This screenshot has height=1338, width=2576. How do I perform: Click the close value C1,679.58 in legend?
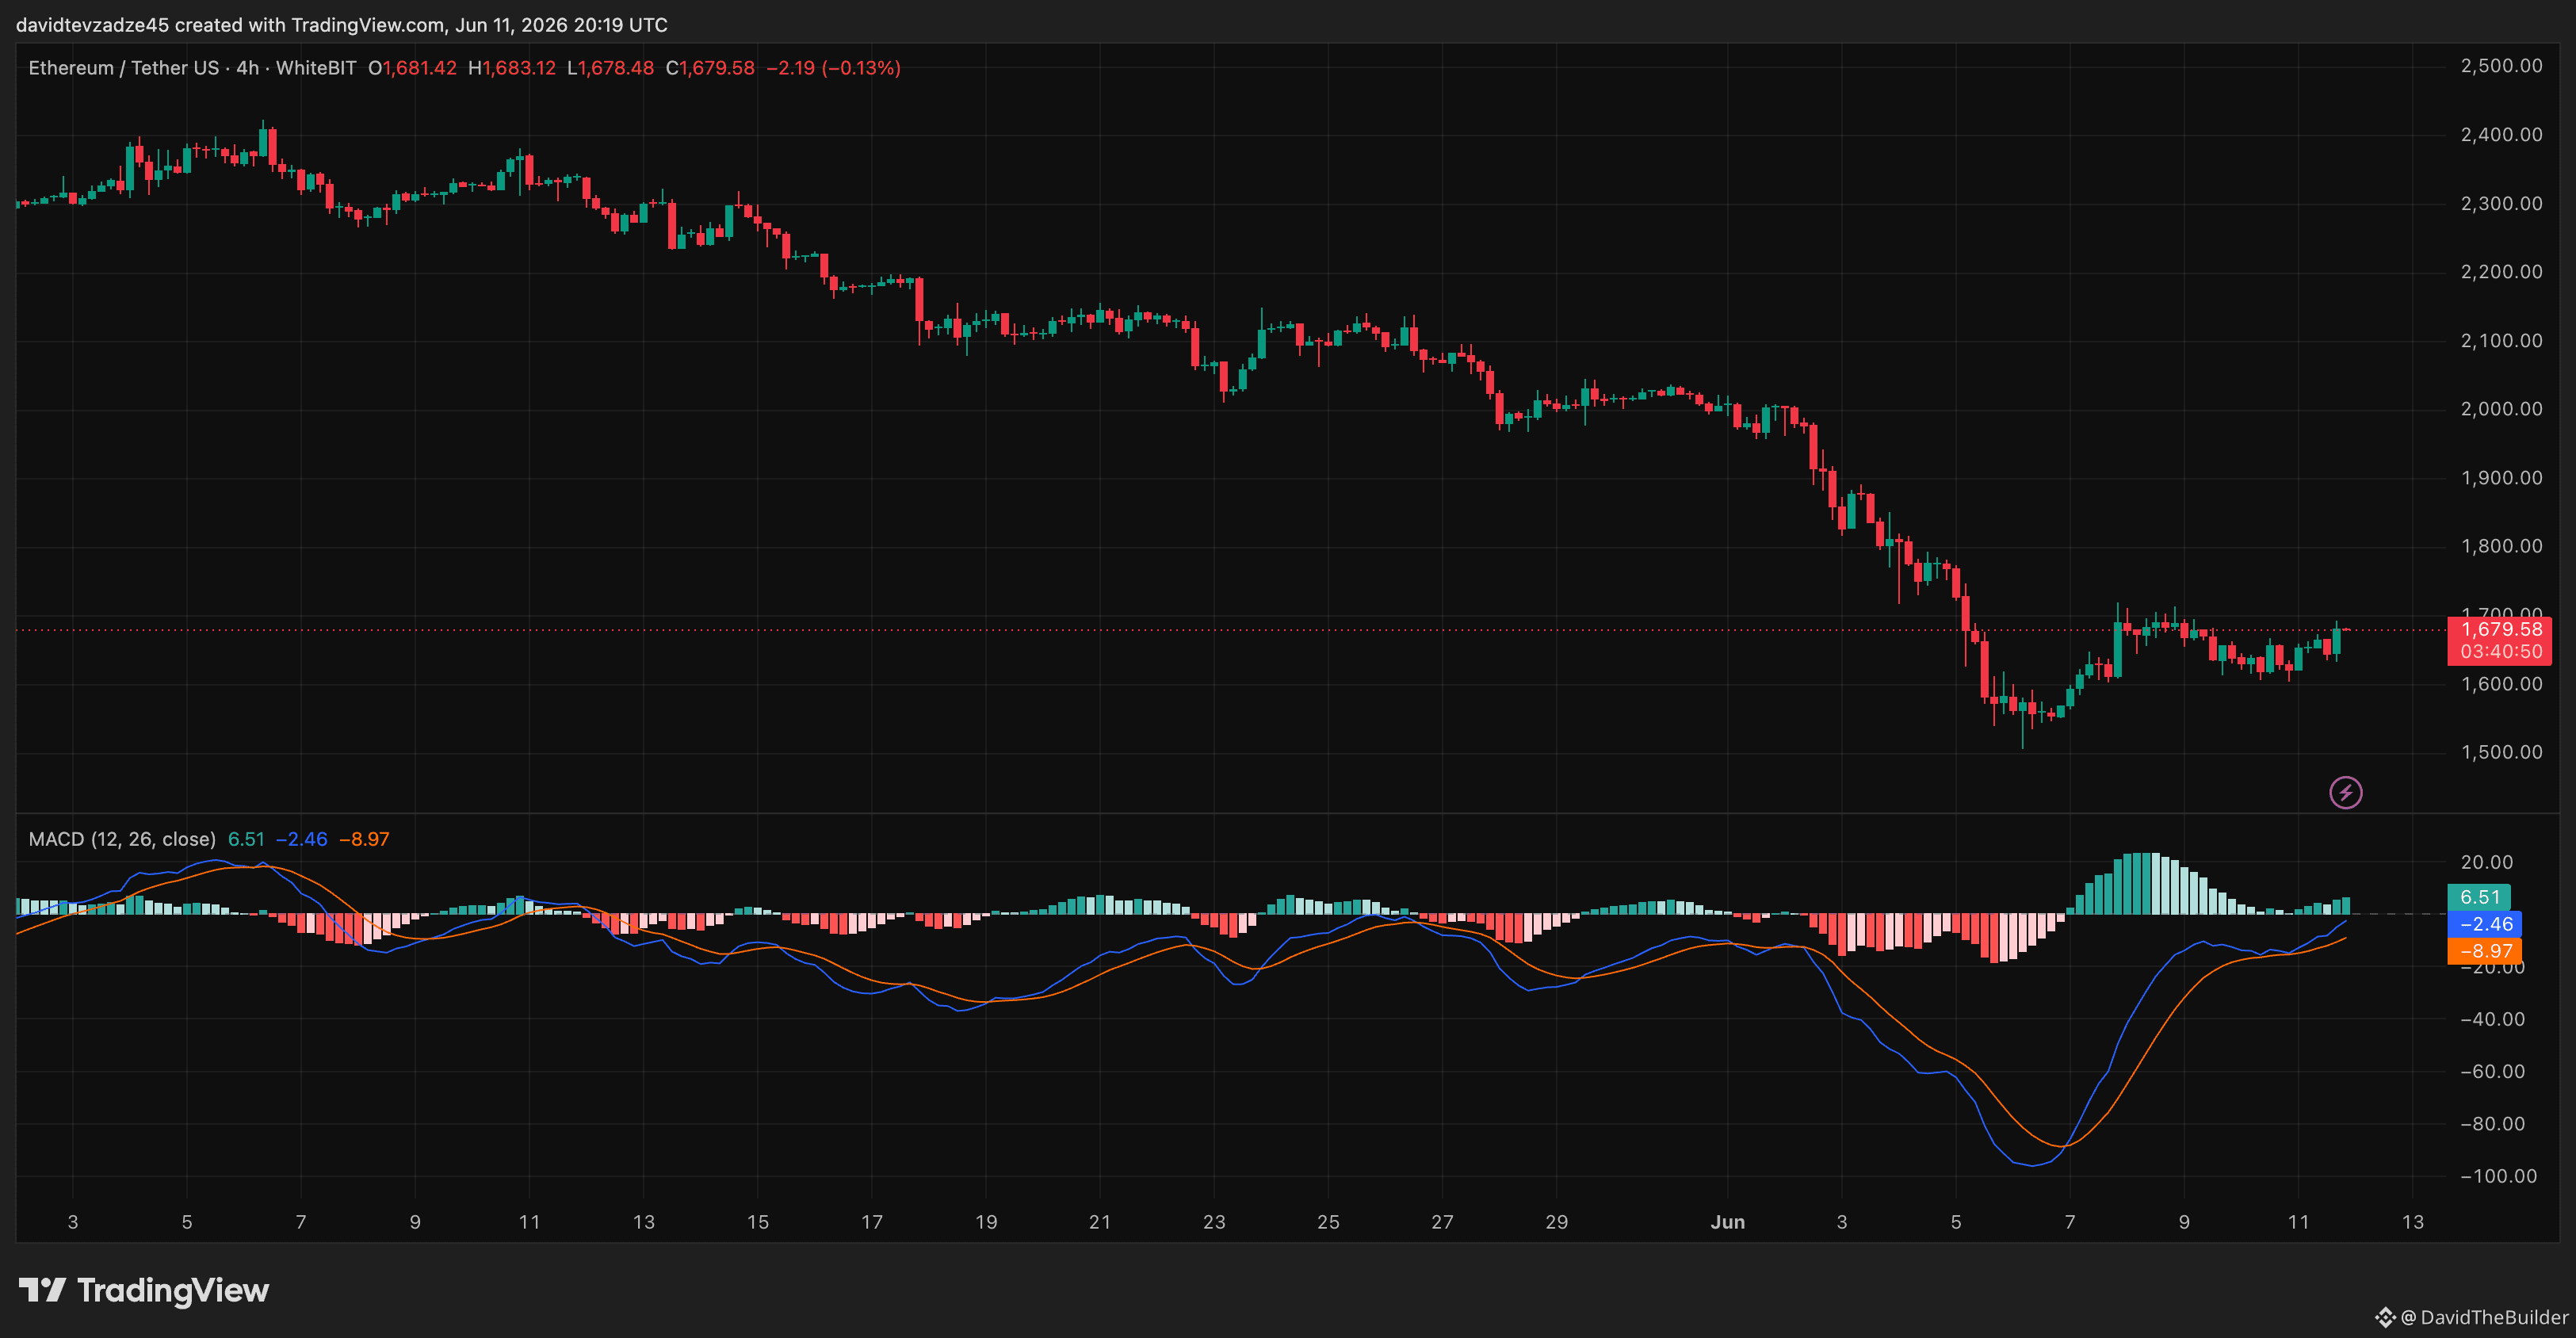pos(710,68)
